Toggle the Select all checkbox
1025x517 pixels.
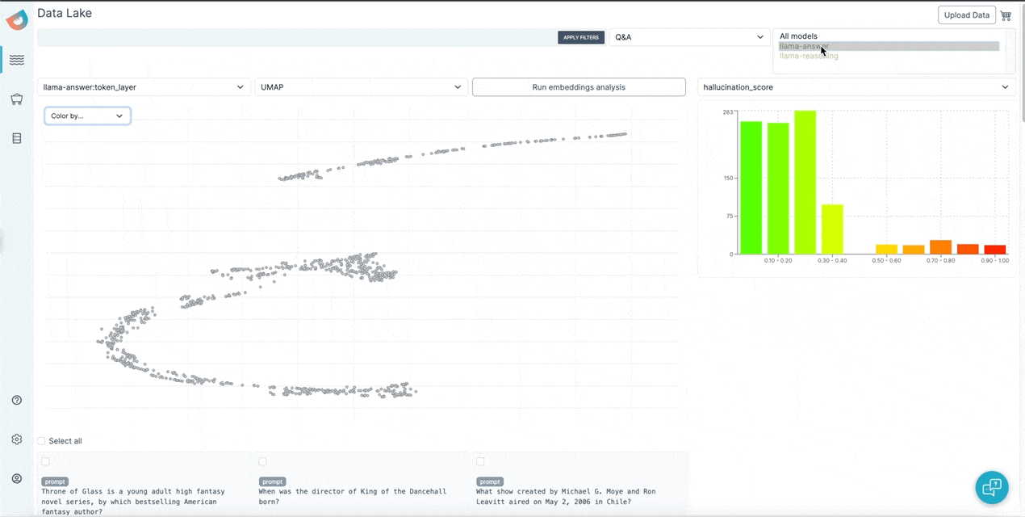41,441
